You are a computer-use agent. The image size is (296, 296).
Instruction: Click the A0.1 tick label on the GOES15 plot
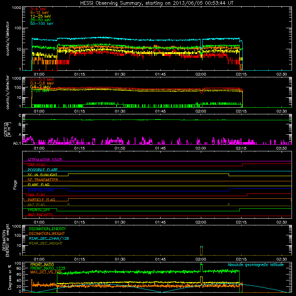[x=17, y=143]
